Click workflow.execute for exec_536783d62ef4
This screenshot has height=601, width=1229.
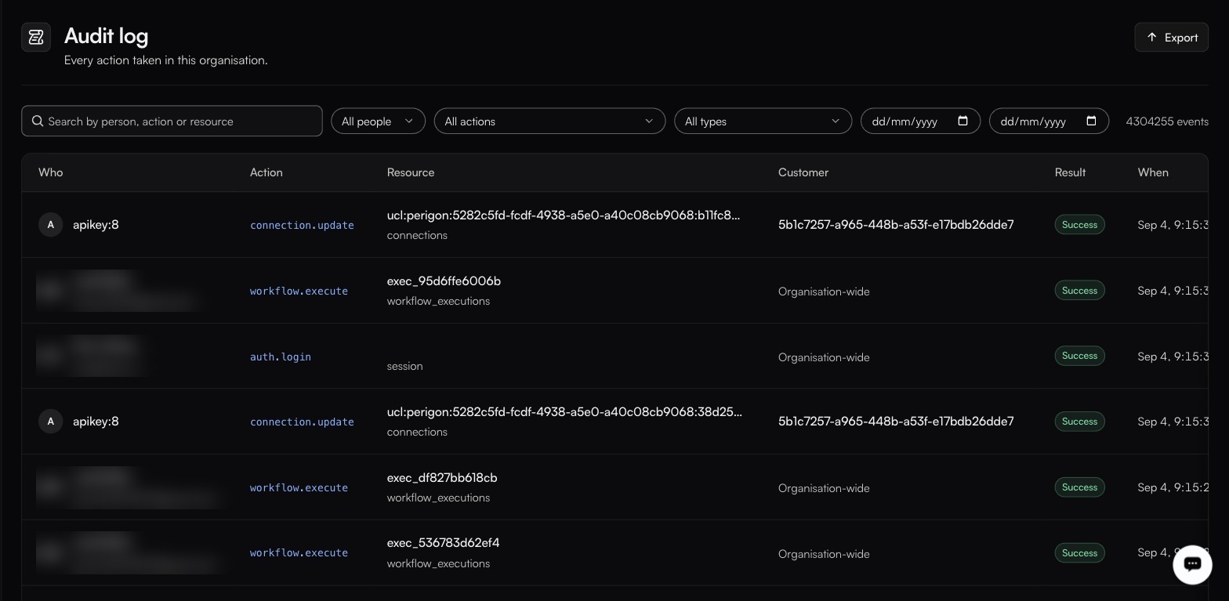(x=299, y=552)
